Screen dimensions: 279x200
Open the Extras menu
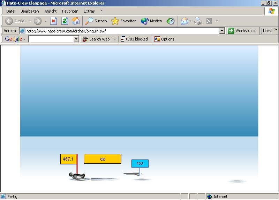[89, 11]
